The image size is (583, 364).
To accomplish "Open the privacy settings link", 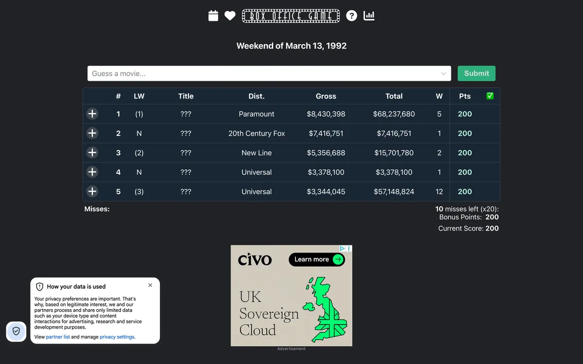I will coord(117,337).
